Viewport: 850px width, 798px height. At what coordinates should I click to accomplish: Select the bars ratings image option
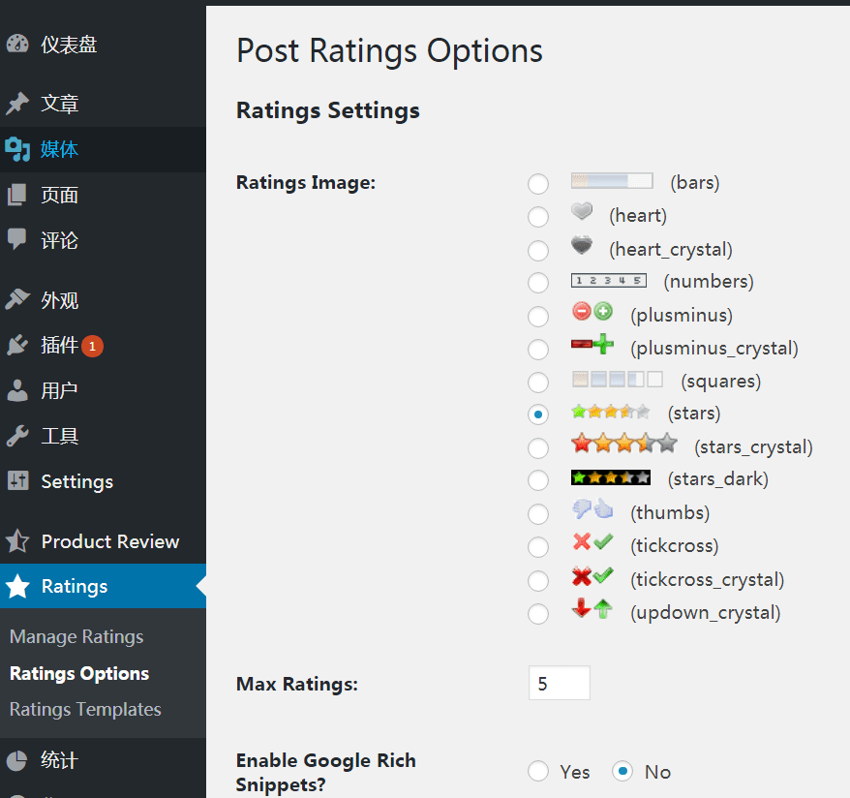click(x=538, y=184)
